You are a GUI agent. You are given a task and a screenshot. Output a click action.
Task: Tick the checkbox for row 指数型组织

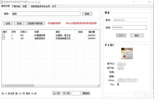[x=4, y=38]
